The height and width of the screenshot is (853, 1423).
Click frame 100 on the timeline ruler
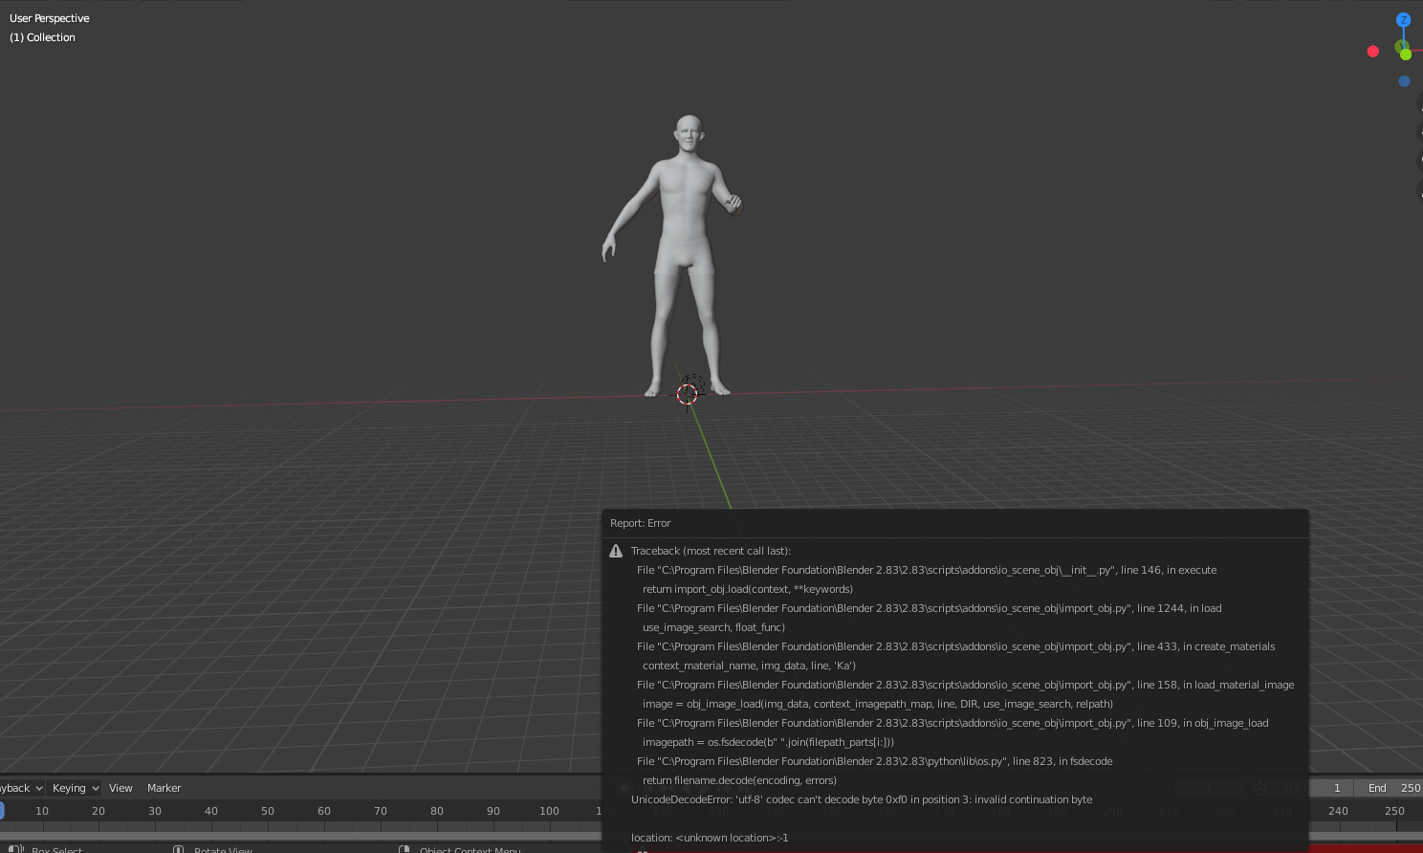[549, 811]
